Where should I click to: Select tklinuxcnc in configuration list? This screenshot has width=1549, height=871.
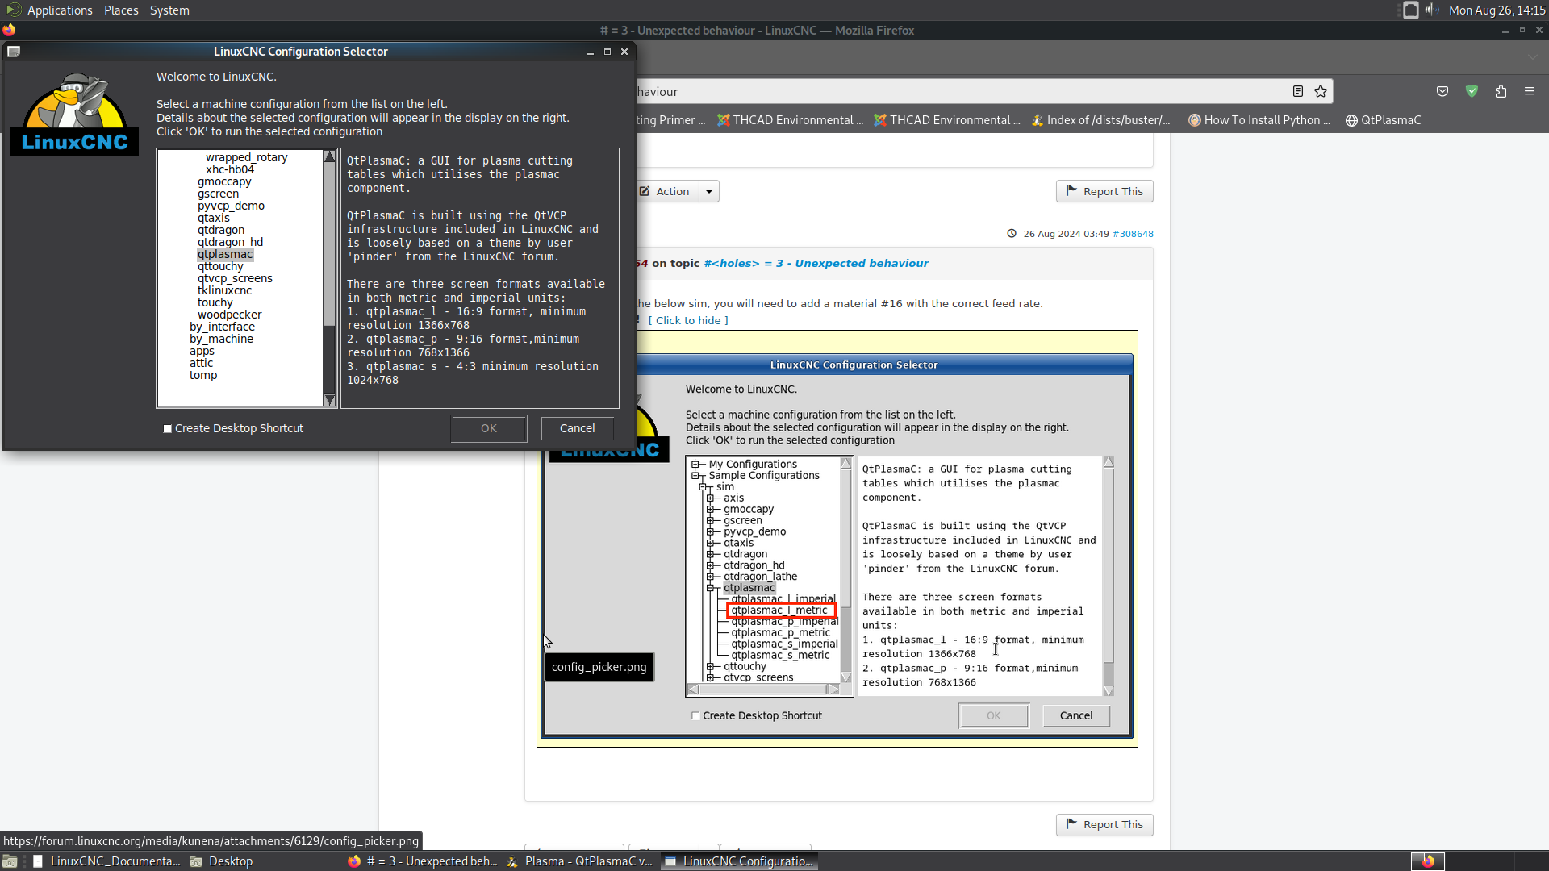(x=224, y=290)
